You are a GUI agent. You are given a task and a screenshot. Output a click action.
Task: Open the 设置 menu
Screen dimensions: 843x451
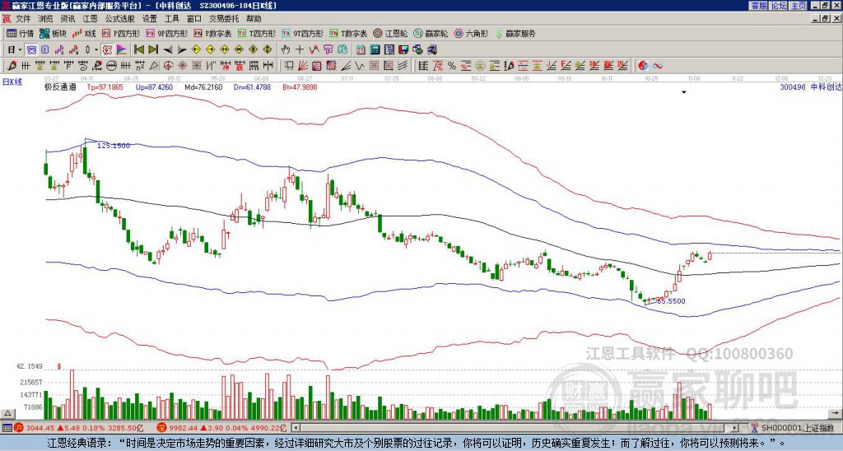coord(150,19)
